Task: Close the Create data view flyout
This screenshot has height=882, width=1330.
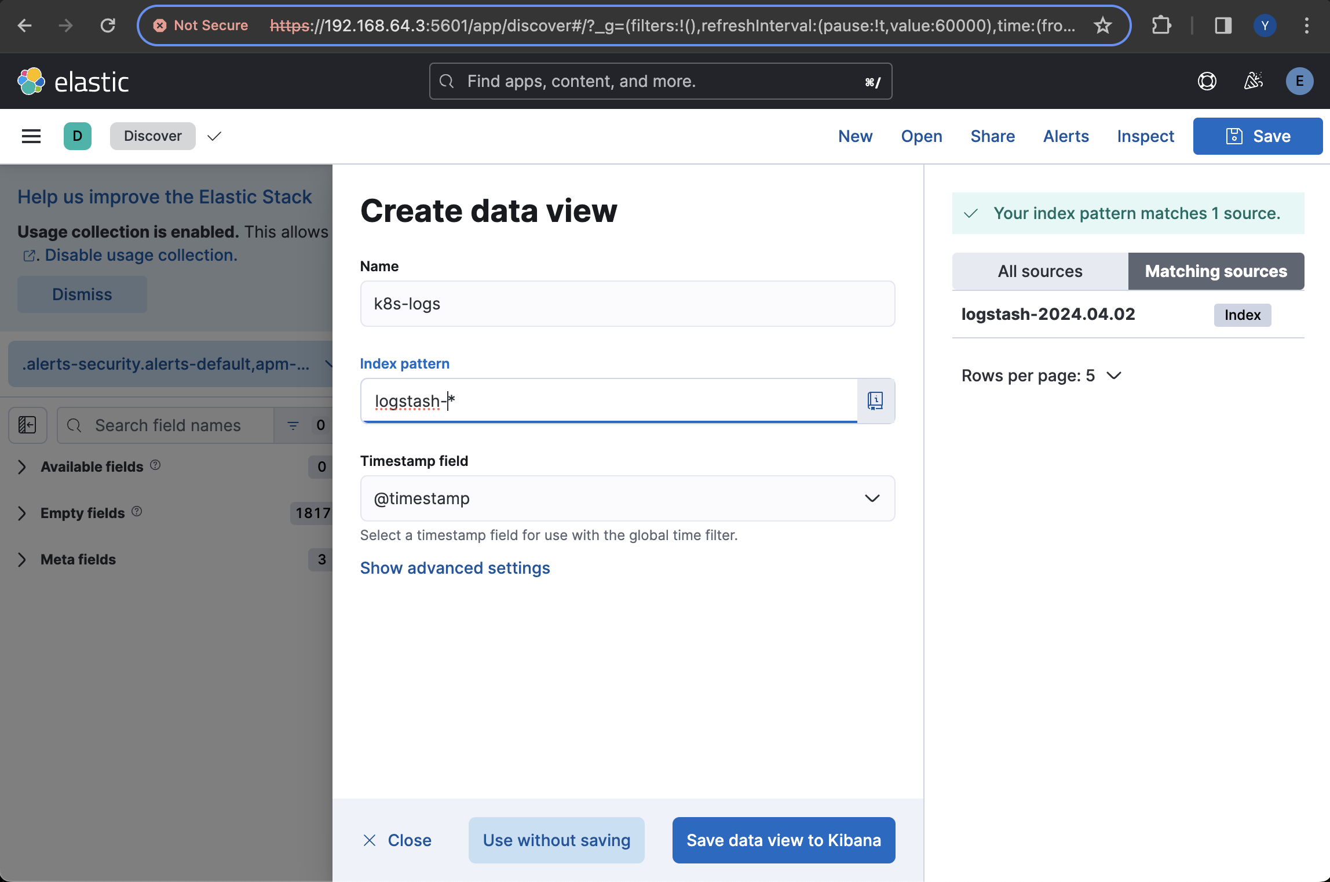Action: pyautogui.click(x=397, y=840)
